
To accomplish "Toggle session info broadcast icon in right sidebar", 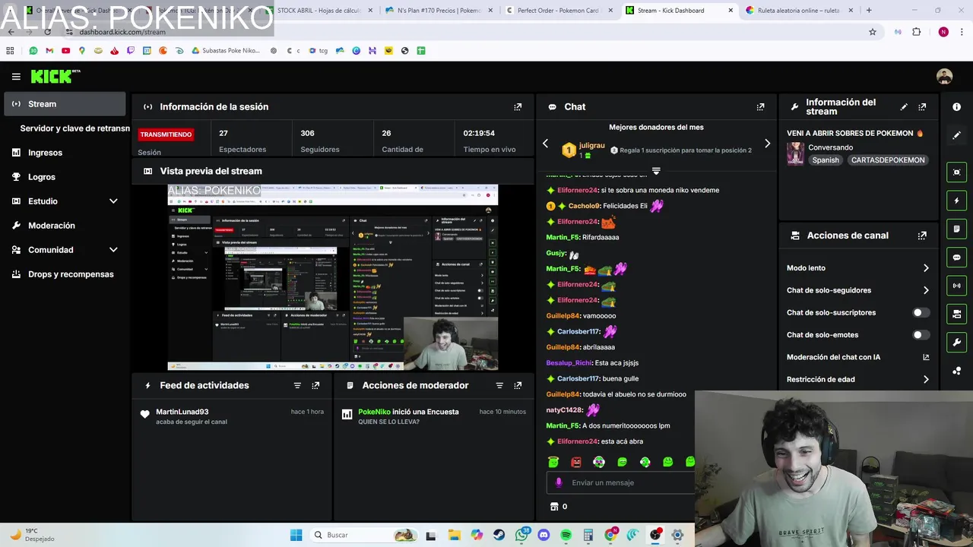I will [956, 286].
